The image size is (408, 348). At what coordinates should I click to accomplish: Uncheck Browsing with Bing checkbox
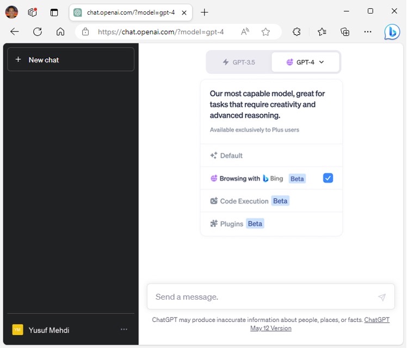(327, 178)
